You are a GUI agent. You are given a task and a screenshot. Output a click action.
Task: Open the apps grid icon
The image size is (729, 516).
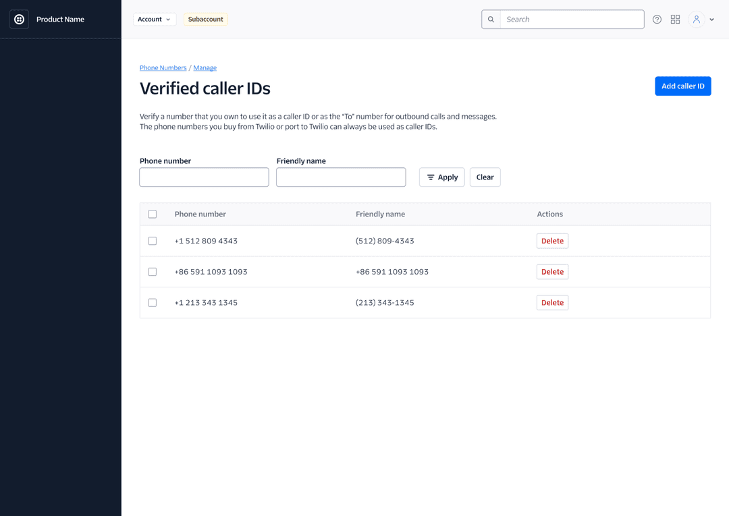pos(675,20)
